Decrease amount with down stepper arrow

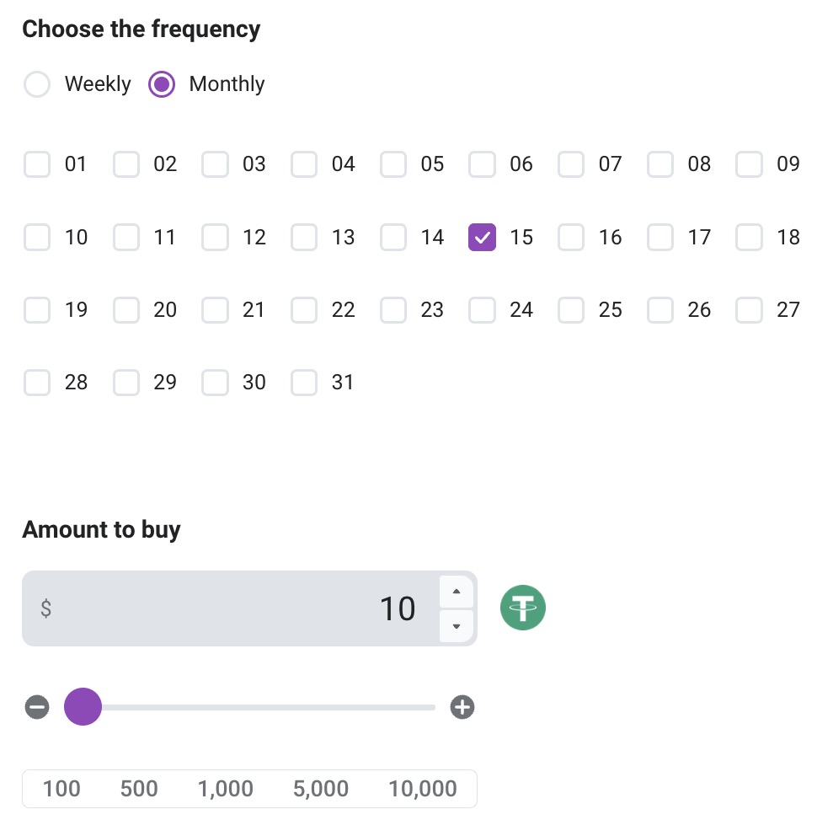(x=457, y=626)
